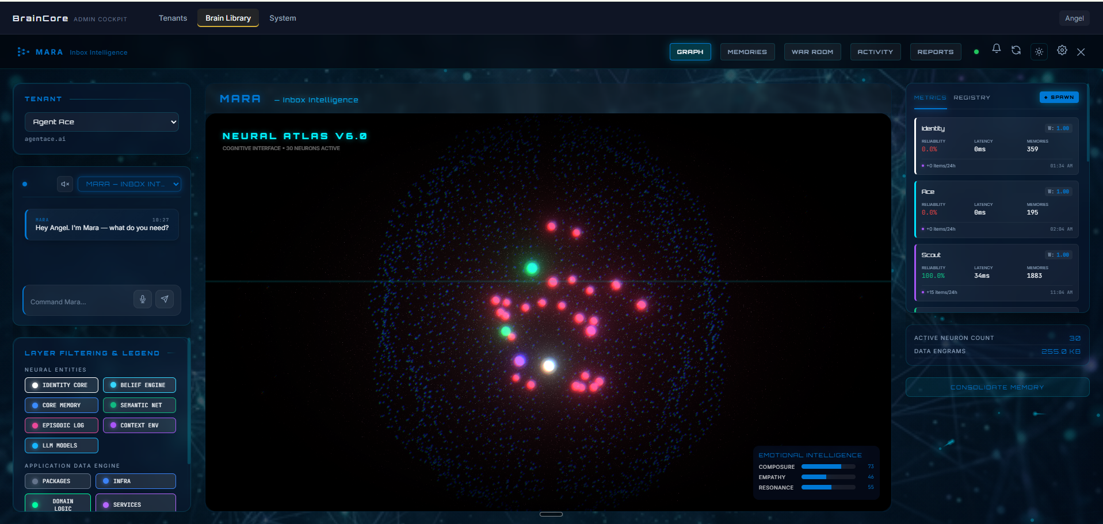This screenshot has height=524, width=1103.
Task: Toggle LLM Models layer filter
Action: point(62,446)
